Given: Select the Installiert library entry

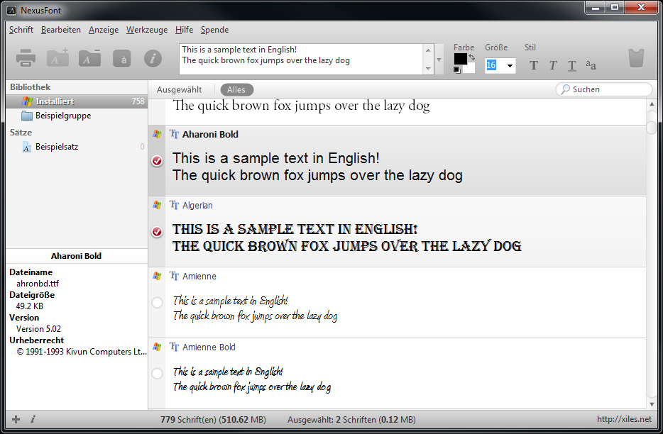Looking at the screenshot, I should [77, 101].
